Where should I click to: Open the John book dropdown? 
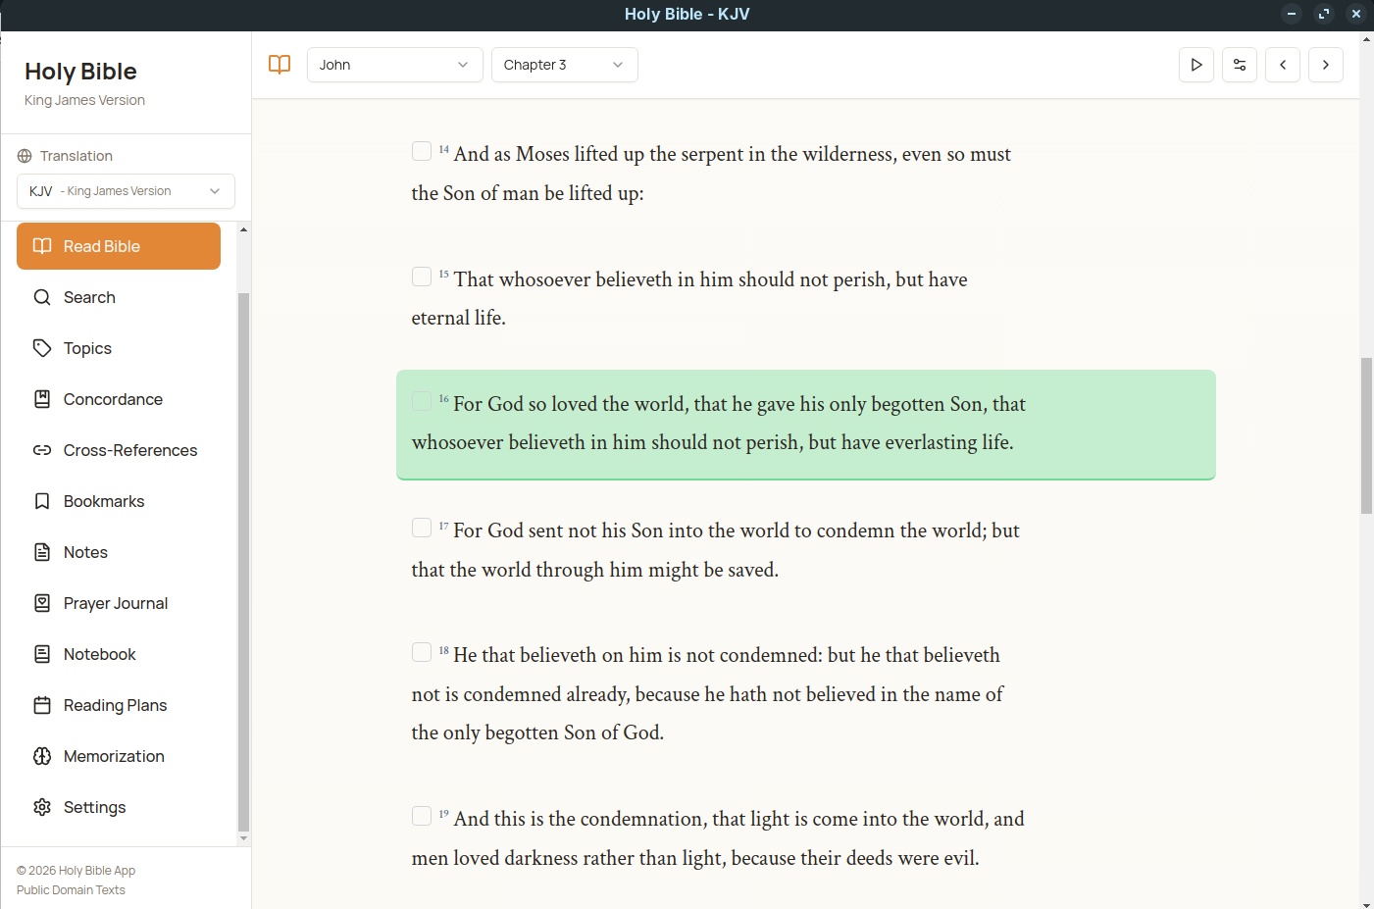[395, 65]
